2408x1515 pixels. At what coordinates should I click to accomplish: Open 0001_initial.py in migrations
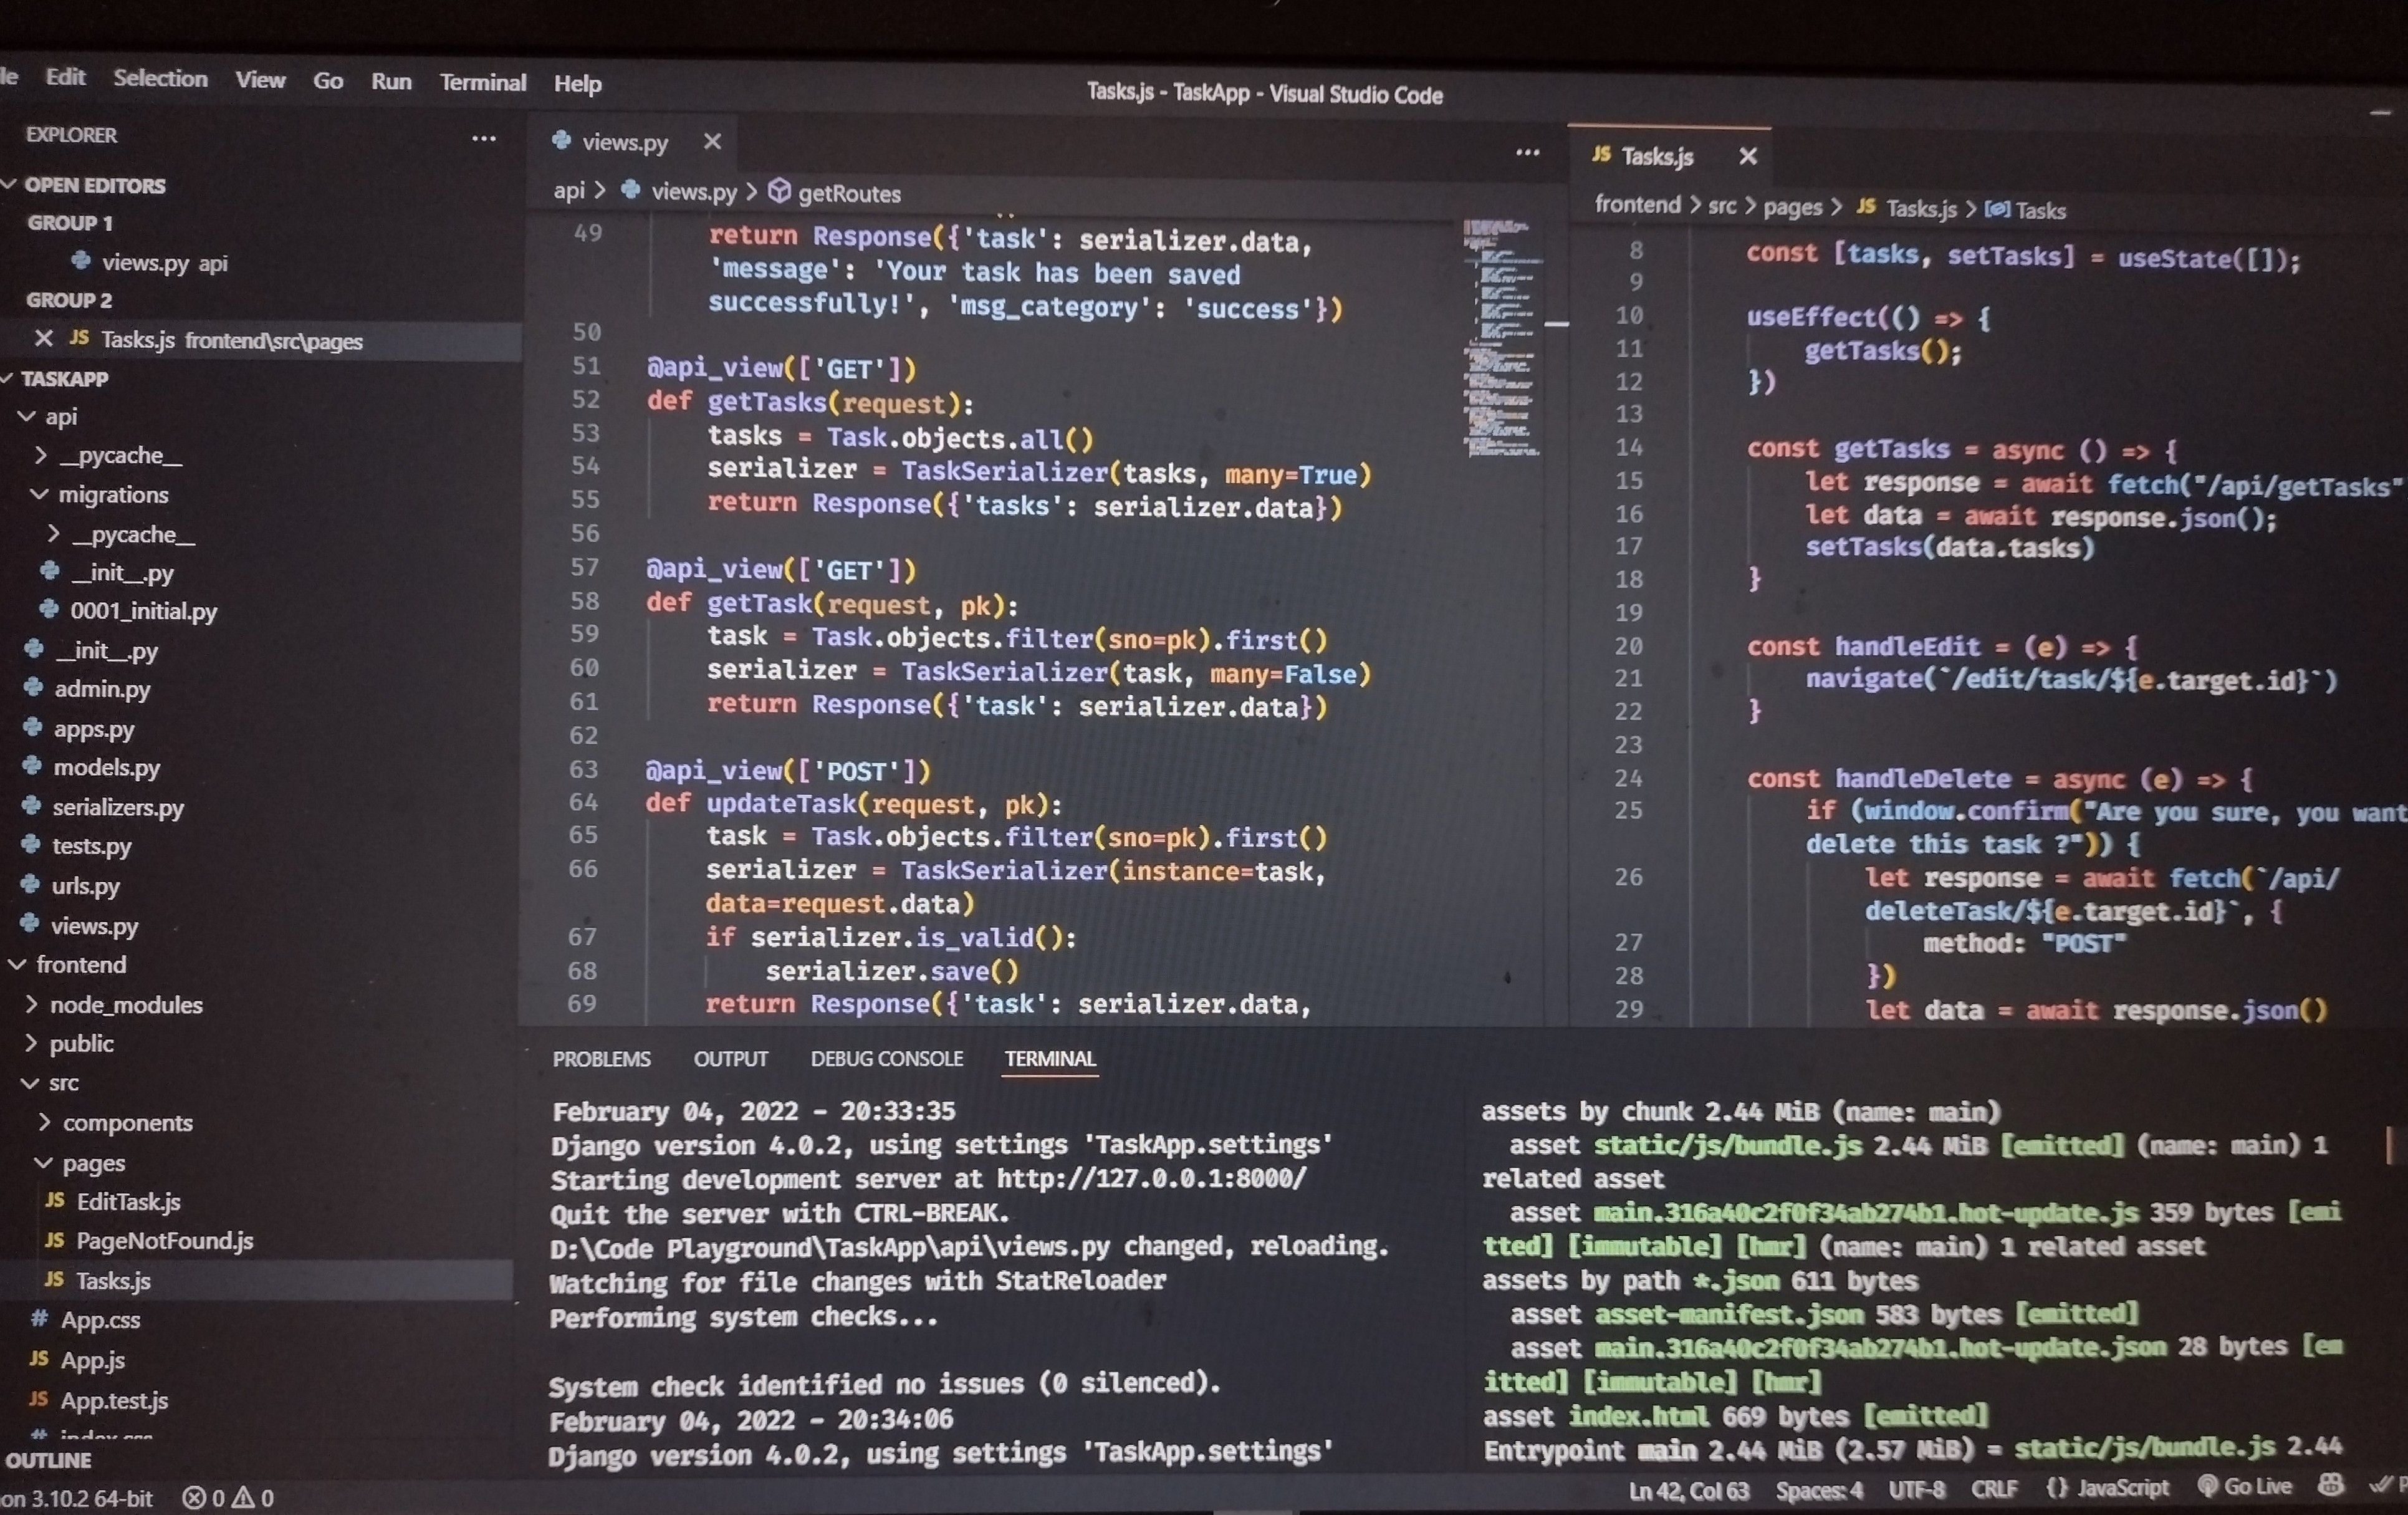143,610
